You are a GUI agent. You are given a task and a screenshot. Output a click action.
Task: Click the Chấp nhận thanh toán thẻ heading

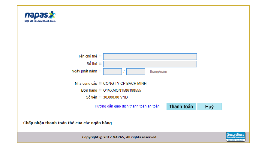(x=68, y=123)
